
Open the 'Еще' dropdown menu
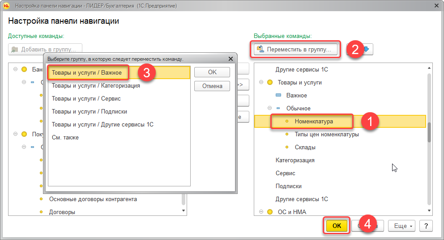(x=401, y=226)
